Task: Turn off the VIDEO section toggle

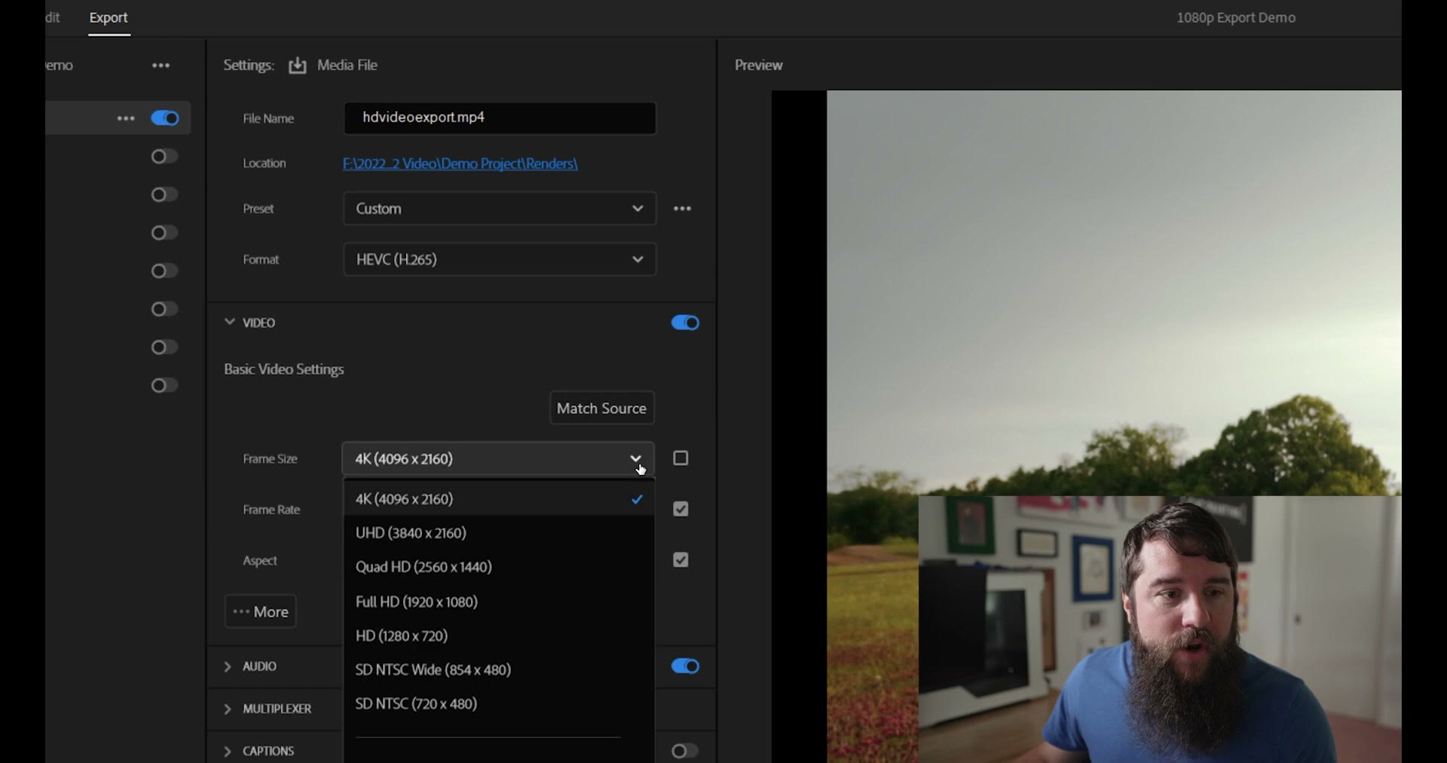Action: (685, 323)
